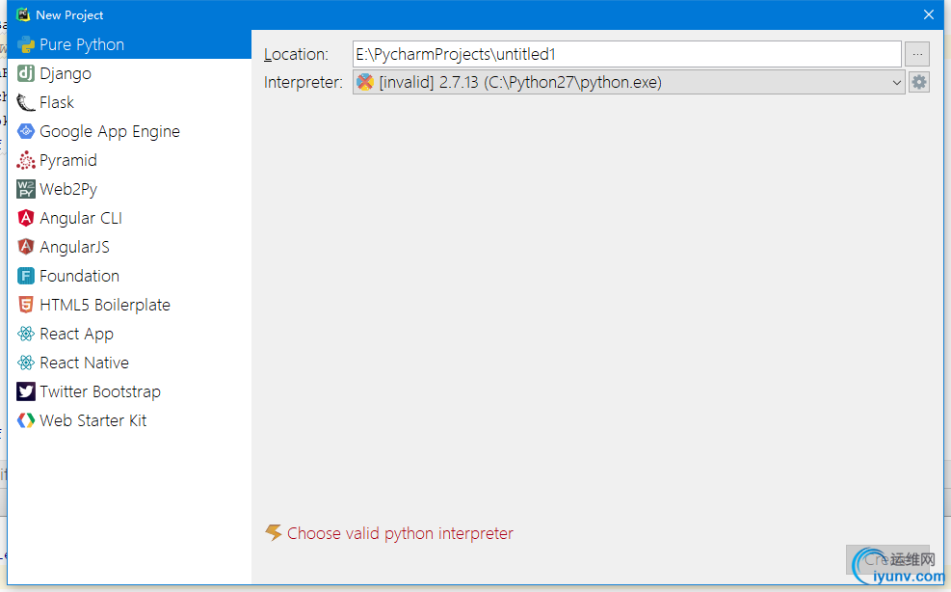
Task: Select AngularJS label
Action: (x=74, y=247)
